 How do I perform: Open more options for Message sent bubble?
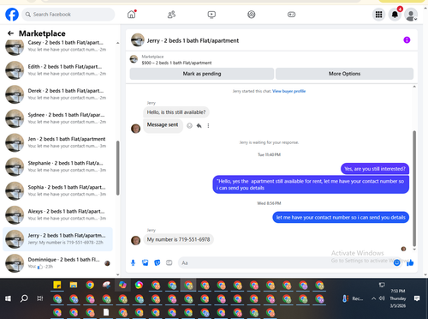(x=208, y=126)
